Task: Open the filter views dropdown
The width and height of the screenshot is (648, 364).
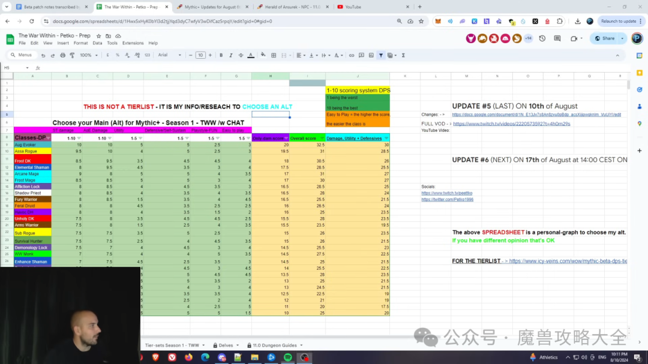Action: (392, 55)
